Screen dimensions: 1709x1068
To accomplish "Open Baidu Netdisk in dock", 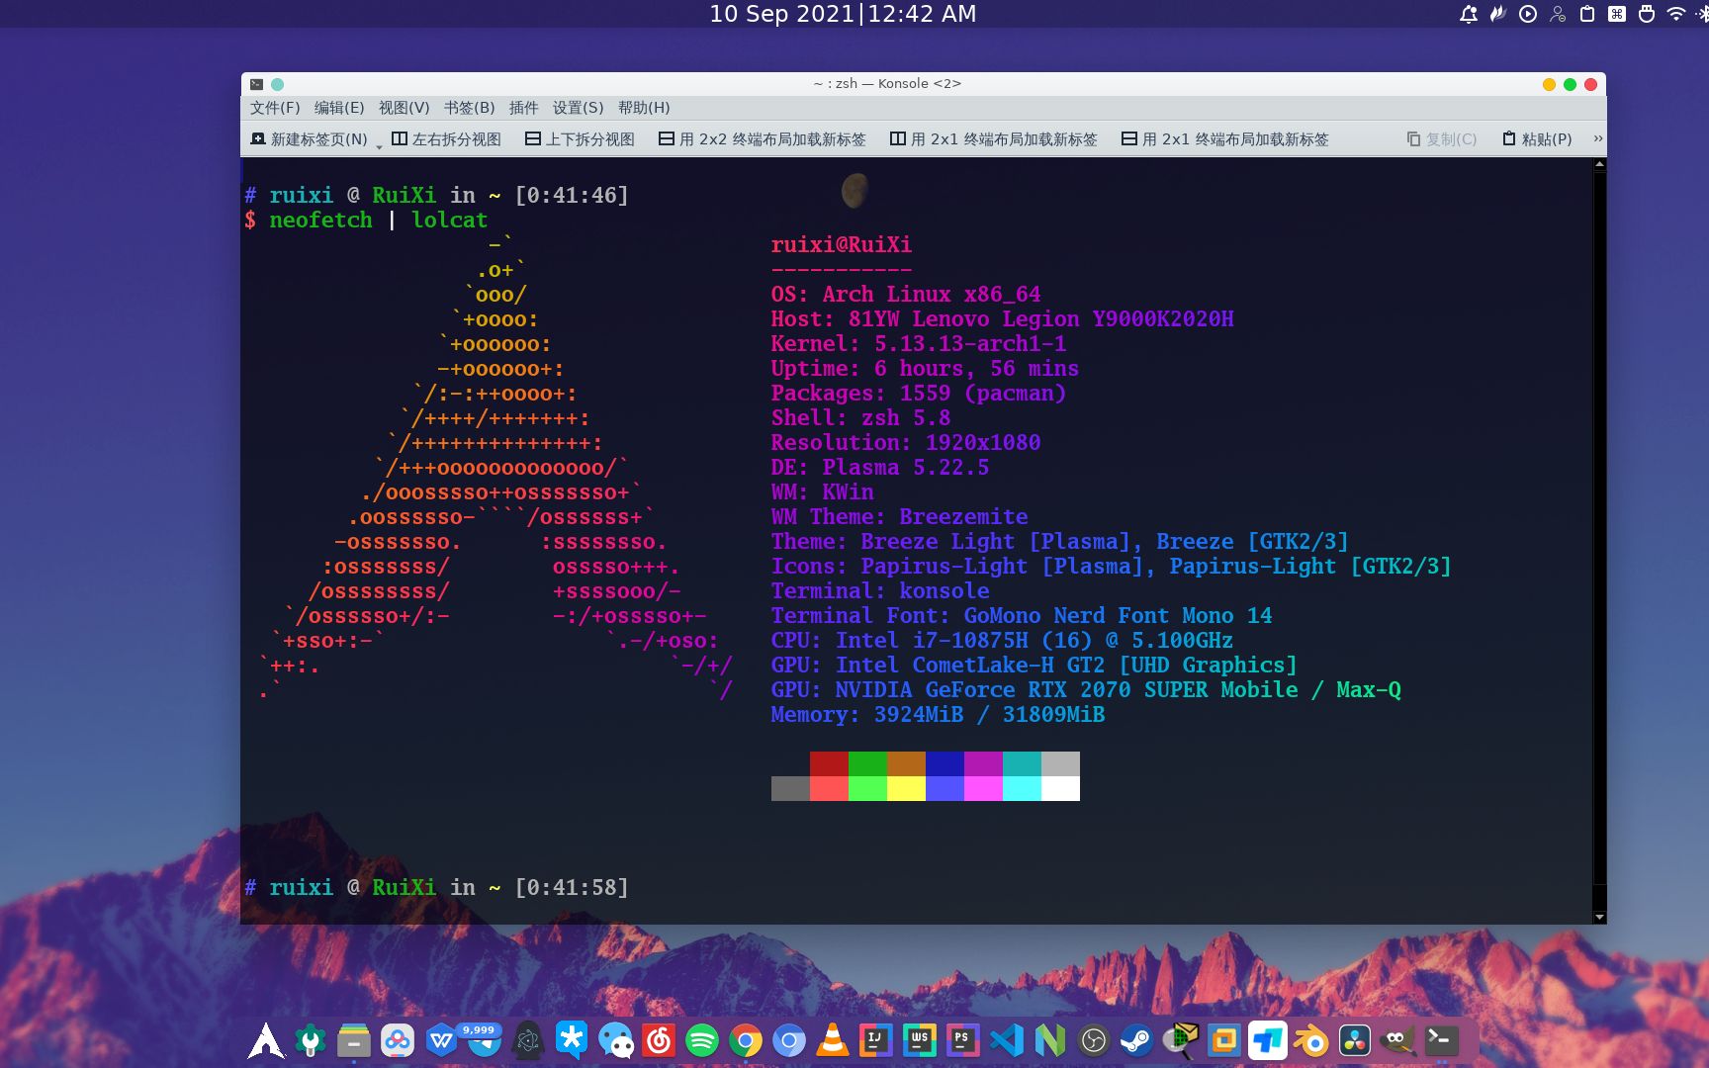I will point(398,1040).
